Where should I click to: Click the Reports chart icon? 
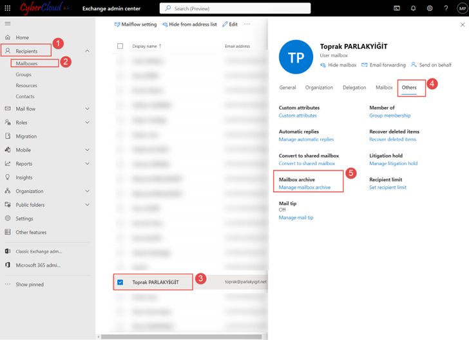point(8,163)
